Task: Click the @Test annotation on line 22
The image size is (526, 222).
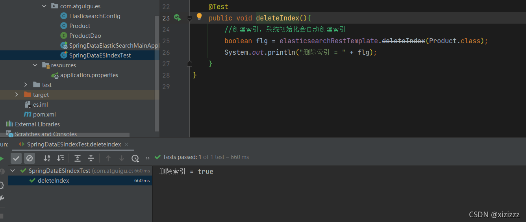Action: (219, 7)
